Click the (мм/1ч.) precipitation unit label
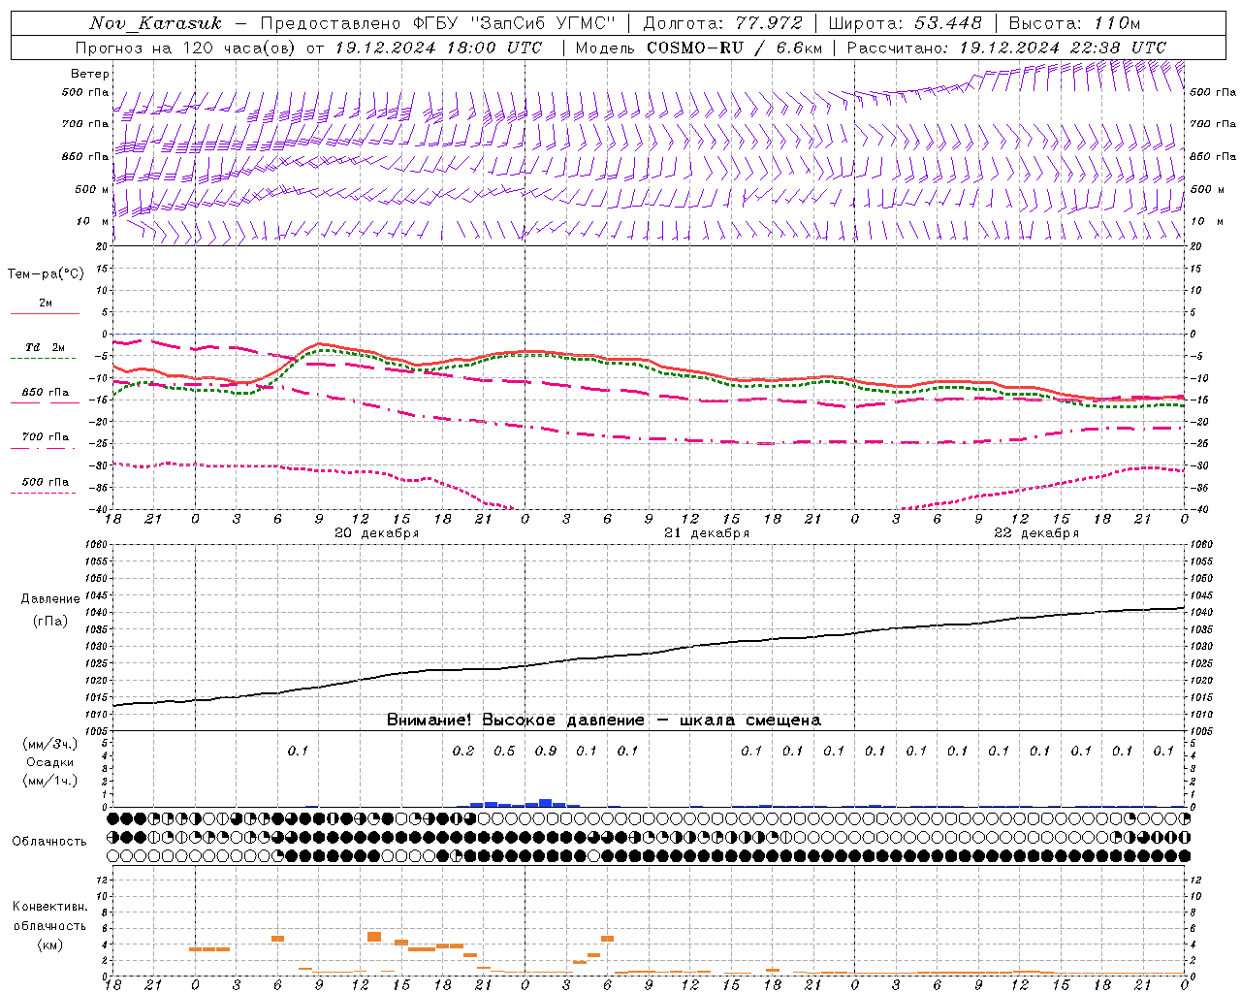Image resolution: width=1241 pixels, height=993 pixels. pos(50,781)
